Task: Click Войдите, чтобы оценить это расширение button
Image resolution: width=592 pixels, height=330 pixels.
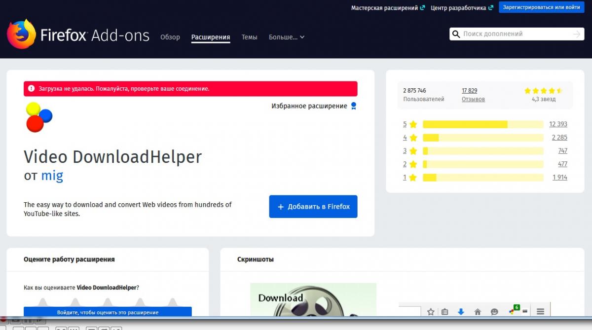Action: tap(108, 312)
